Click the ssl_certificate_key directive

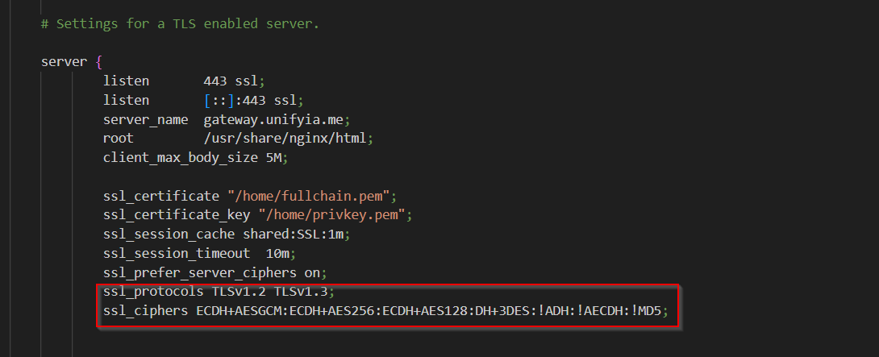tap(172, 215)
